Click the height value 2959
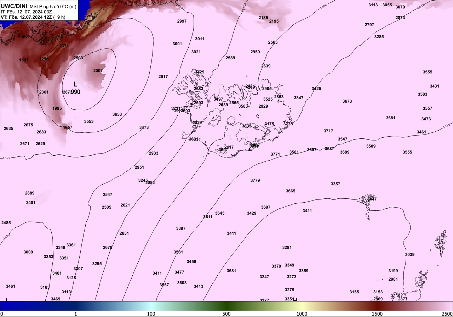The width and height of the screenshot is (453, 317). [255, 52]
